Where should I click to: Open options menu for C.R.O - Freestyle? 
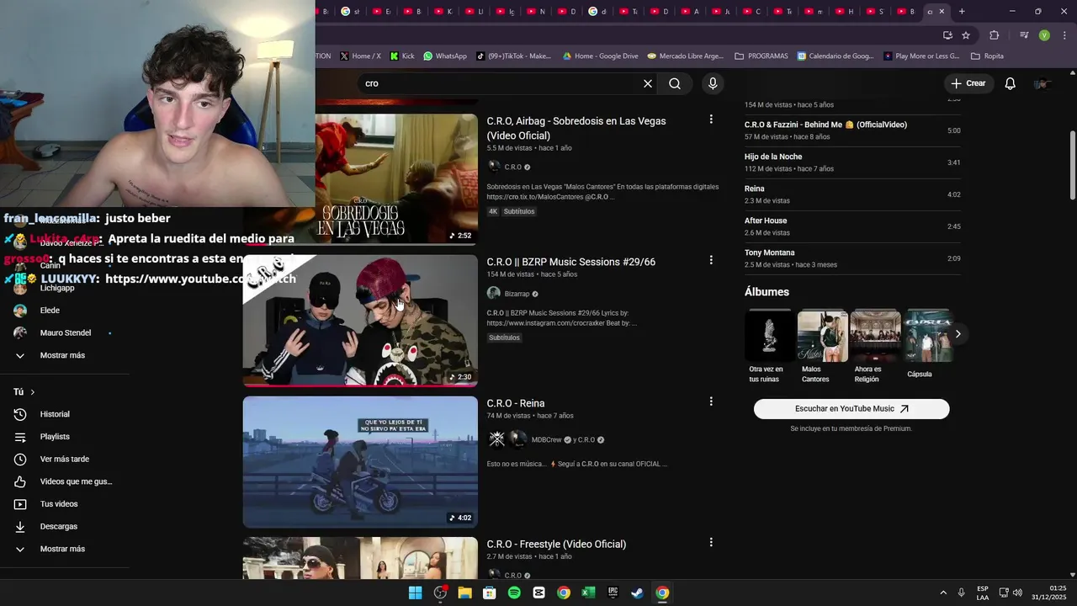click(x=711, y=542)
